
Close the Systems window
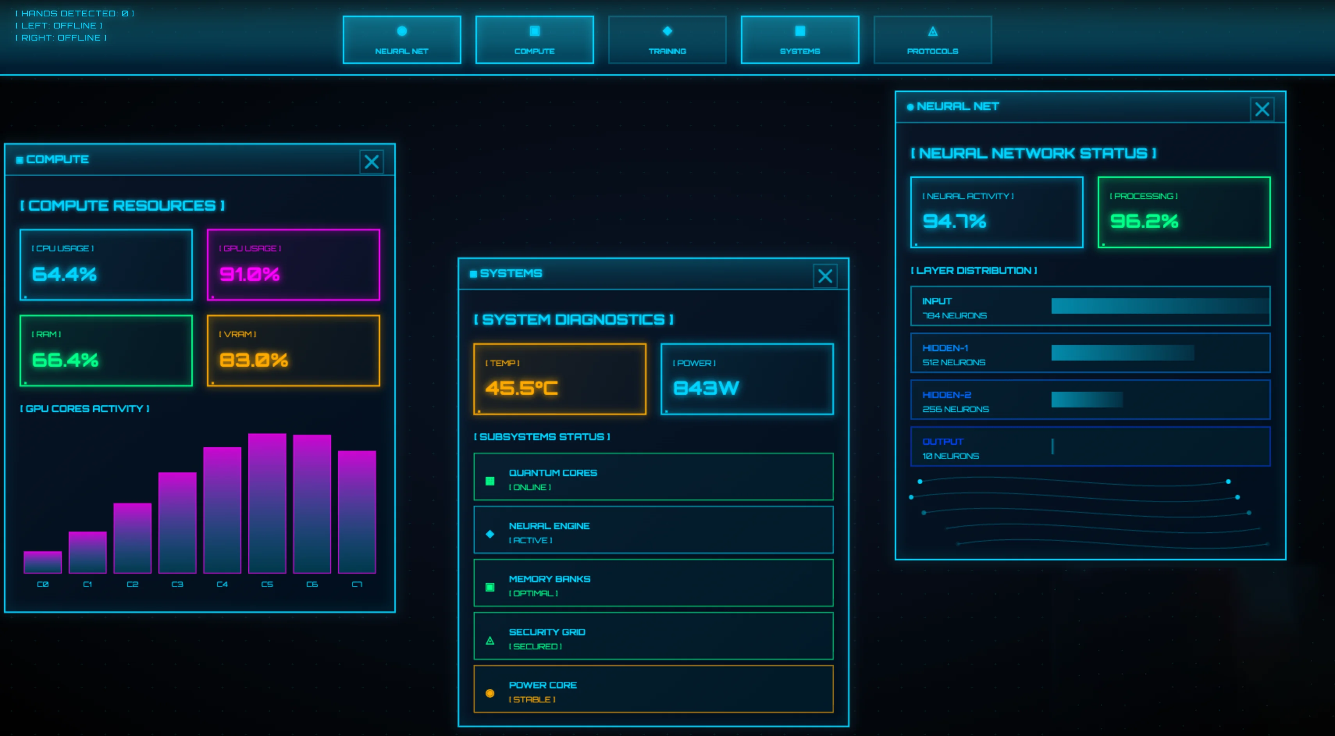[x=825, y=276]
